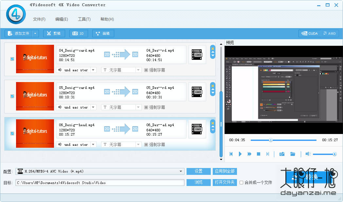The width and height of the screenshot is (343, 202).
Task: Open AVC format icon for 04_Design file
Action: coord(197,55)
